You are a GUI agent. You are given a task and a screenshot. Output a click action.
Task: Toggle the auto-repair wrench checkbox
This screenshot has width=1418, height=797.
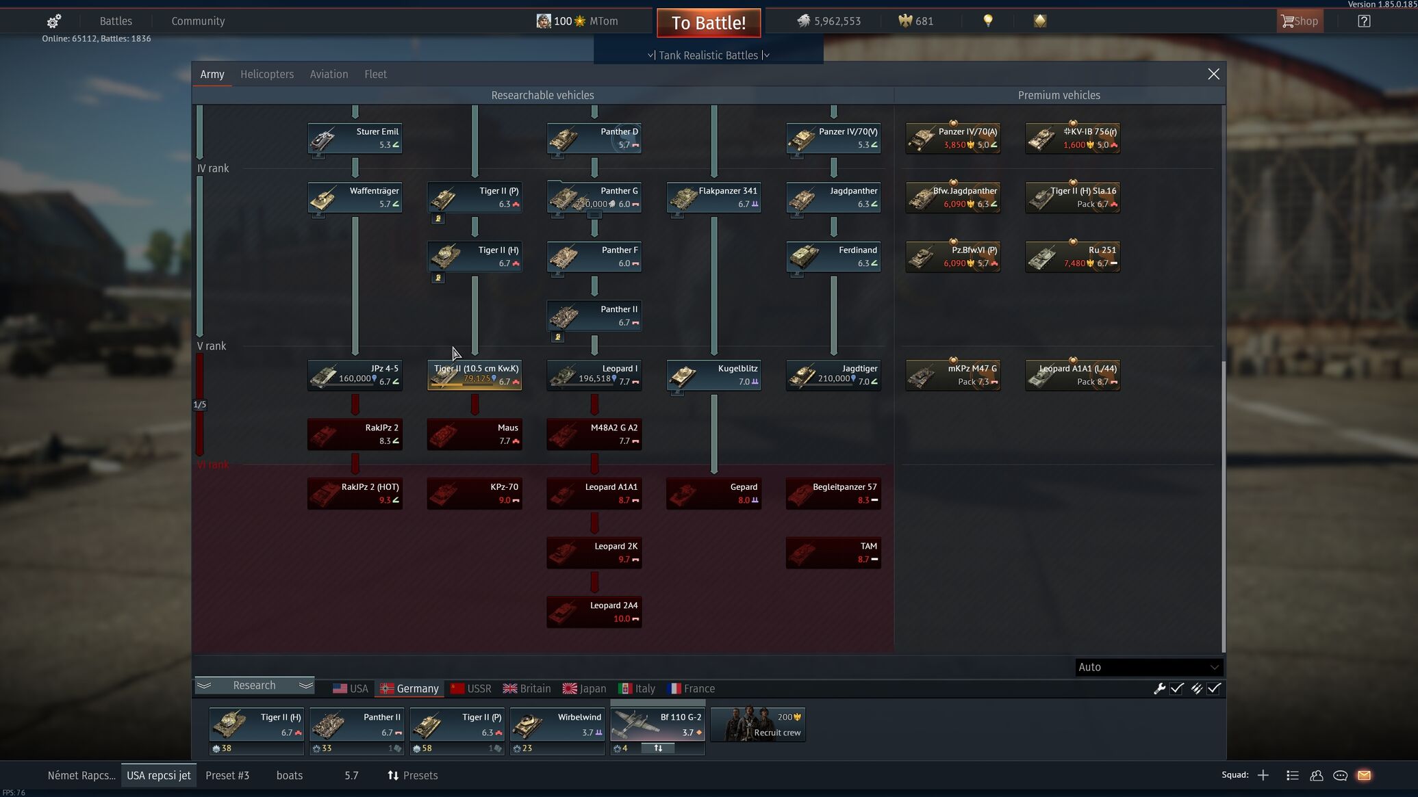pyautogui.click(x=1177, y=689)
